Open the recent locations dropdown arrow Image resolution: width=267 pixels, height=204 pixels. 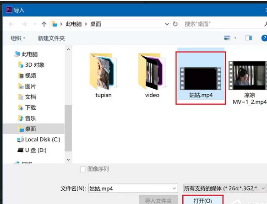pos(35,24)
